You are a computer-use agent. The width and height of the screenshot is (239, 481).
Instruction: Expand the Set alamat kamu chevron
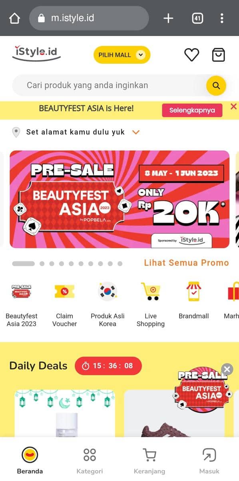coord(136,132)
